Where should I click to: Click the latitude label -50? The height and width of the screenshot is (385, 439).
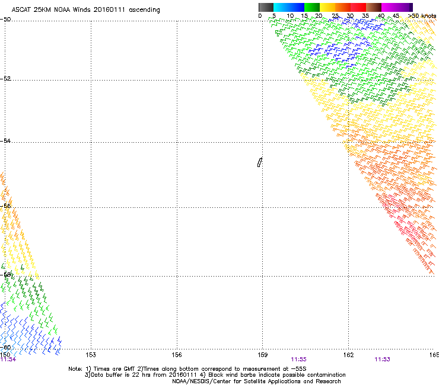coord(5,20)
